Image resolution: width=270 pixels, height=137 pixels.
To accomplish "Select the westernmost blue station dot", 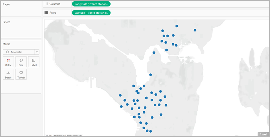I will [x=120, y=95].
